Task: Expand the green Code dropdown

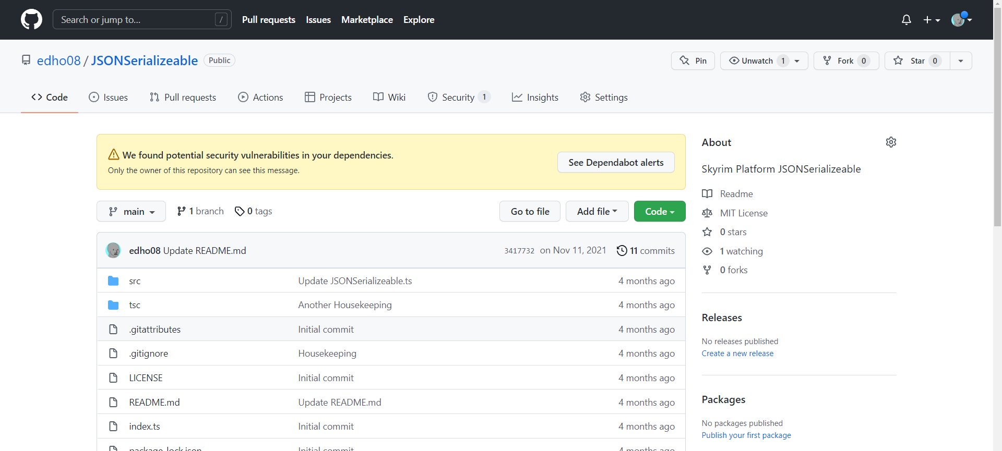Action: (659, 212)
